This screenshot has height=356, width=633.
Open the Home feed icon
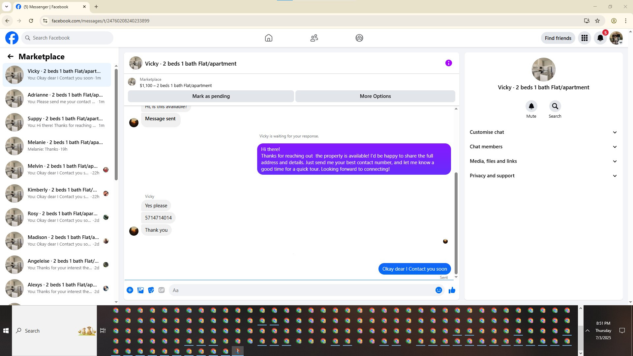click(x=268, y=38)
